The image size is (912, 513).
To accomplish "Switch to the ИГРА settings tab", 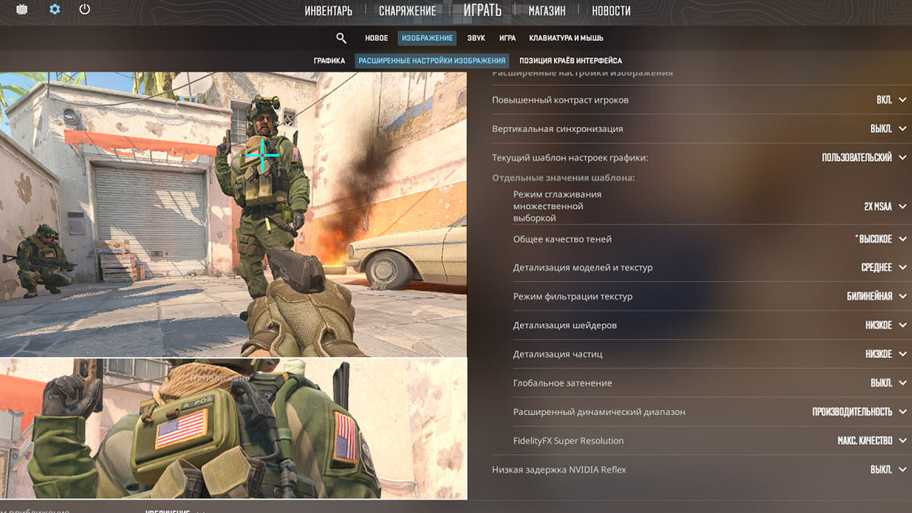I will 508,38.
